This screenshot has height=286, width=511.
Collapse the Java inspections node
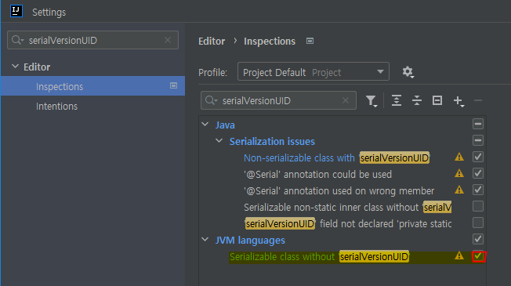point(205,124)
